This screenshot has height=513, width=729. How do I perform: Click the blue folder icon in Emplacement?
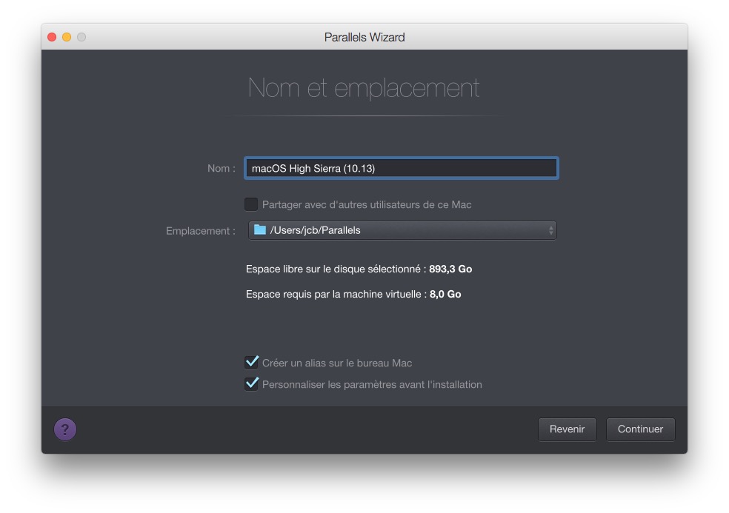260,230
